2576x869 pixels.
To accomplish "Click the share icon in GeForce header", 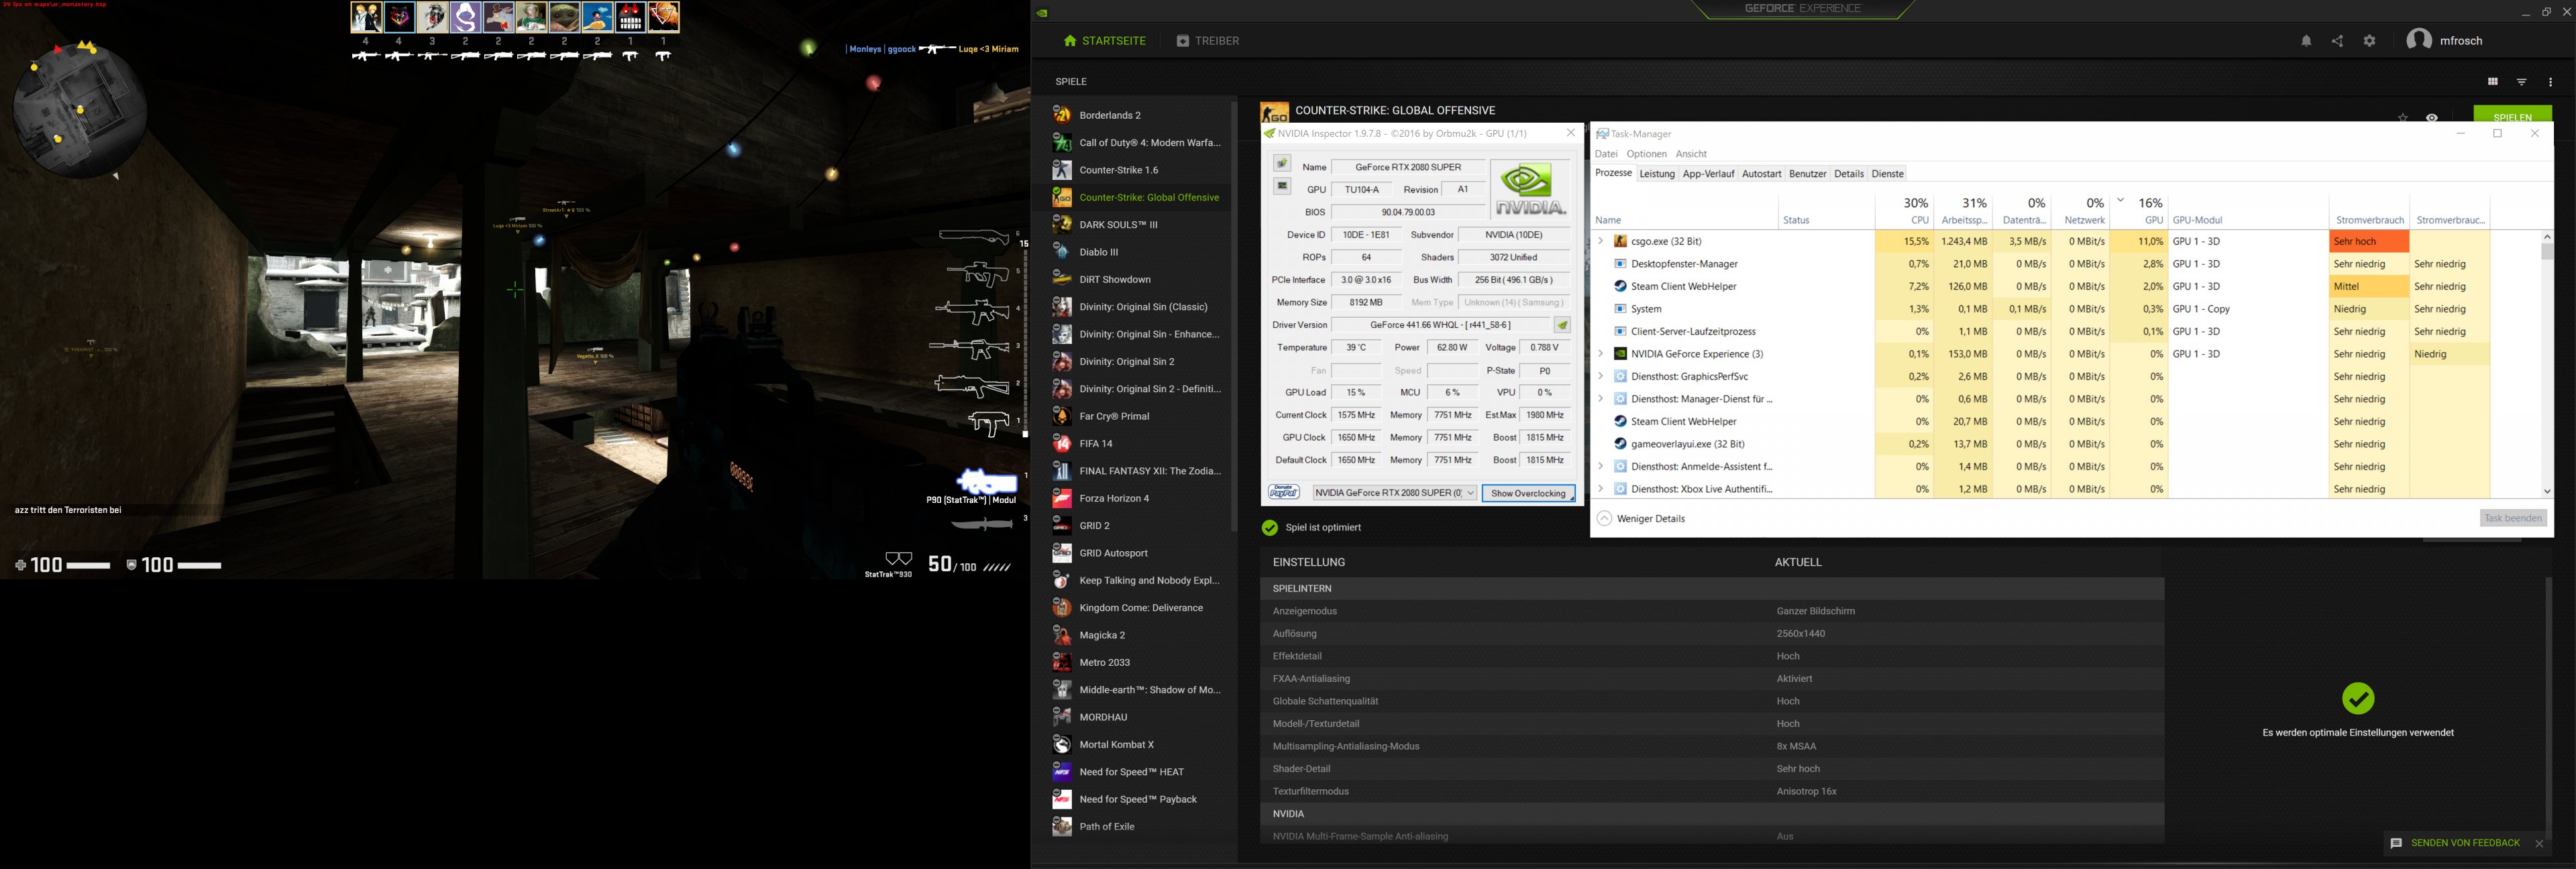I will (x=2337, y=41).
